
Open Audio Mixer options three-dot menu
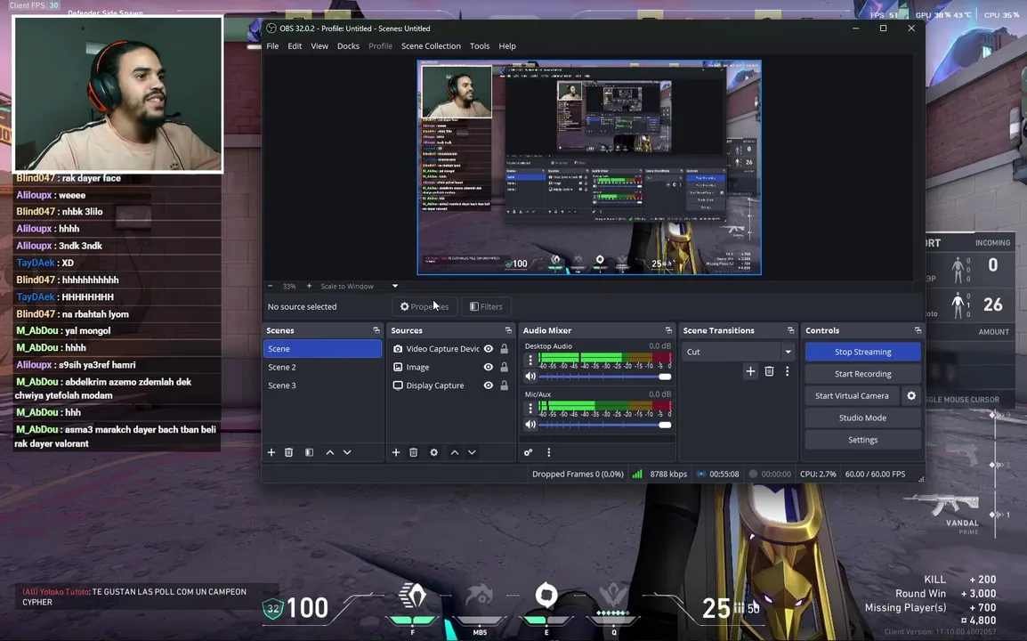pyautogui.click(x=549, y=452)
